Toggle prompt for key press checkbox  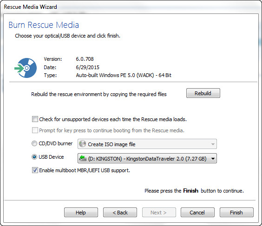click(35, 130)
